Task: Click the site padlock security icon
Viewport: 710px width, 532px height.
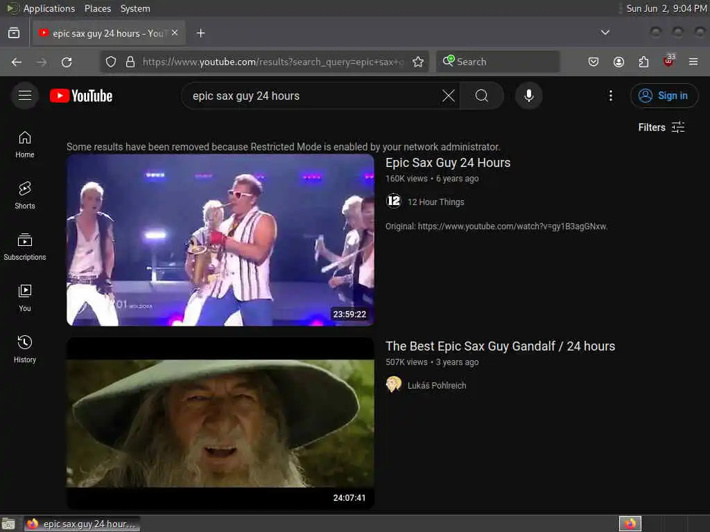Action: 130,62
